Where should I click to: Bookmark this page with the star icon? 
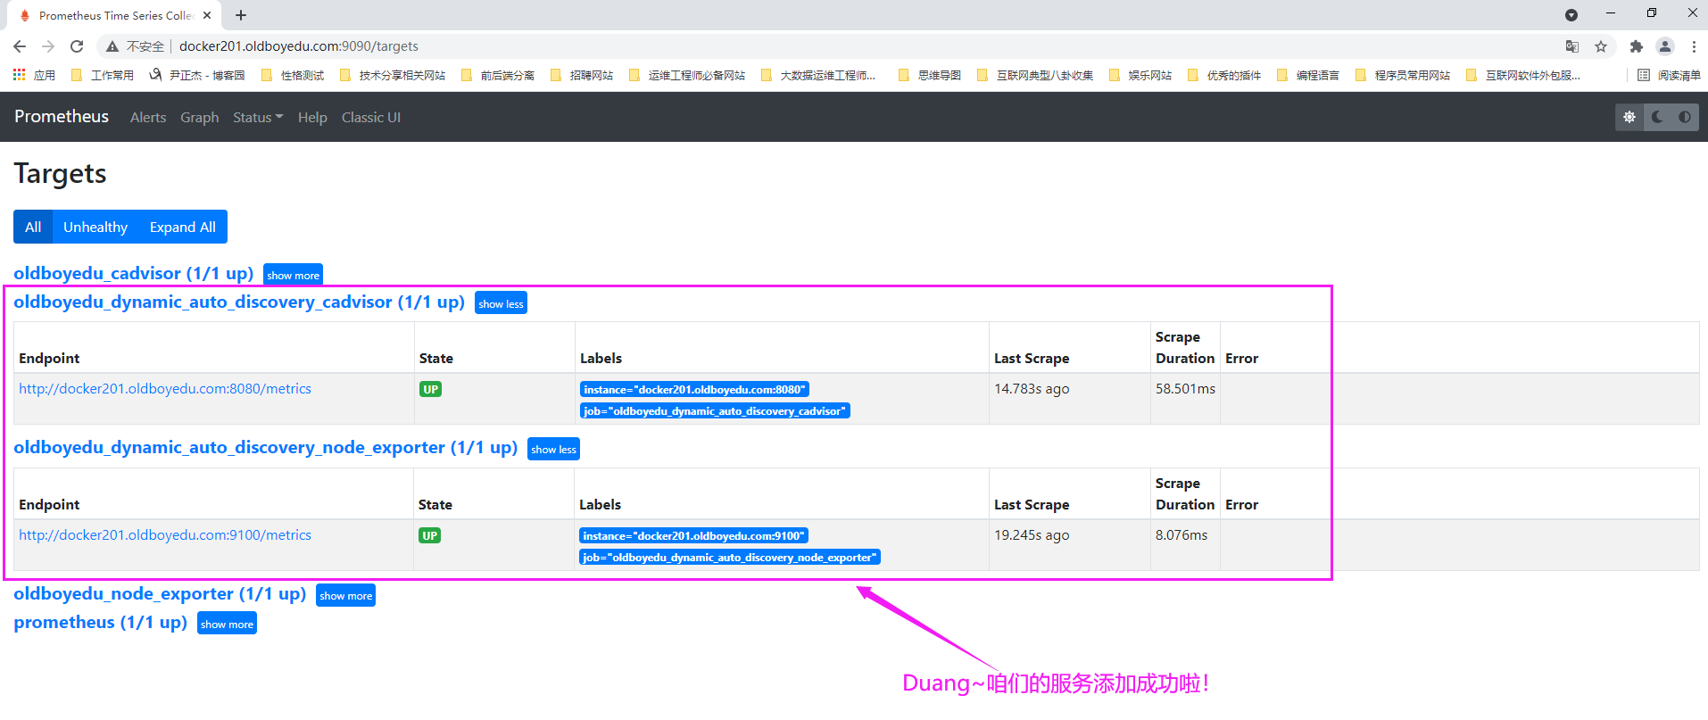[1601, 46]
